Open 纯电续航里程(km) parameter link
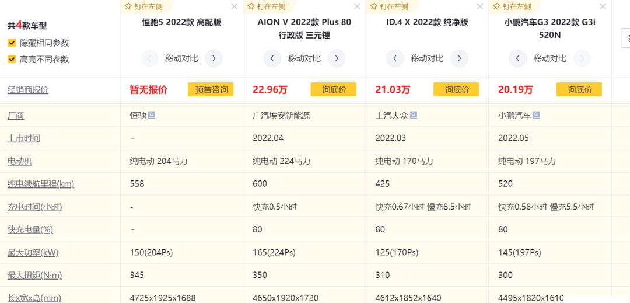Viewport: 630px width, 303px height. (41, 184)
